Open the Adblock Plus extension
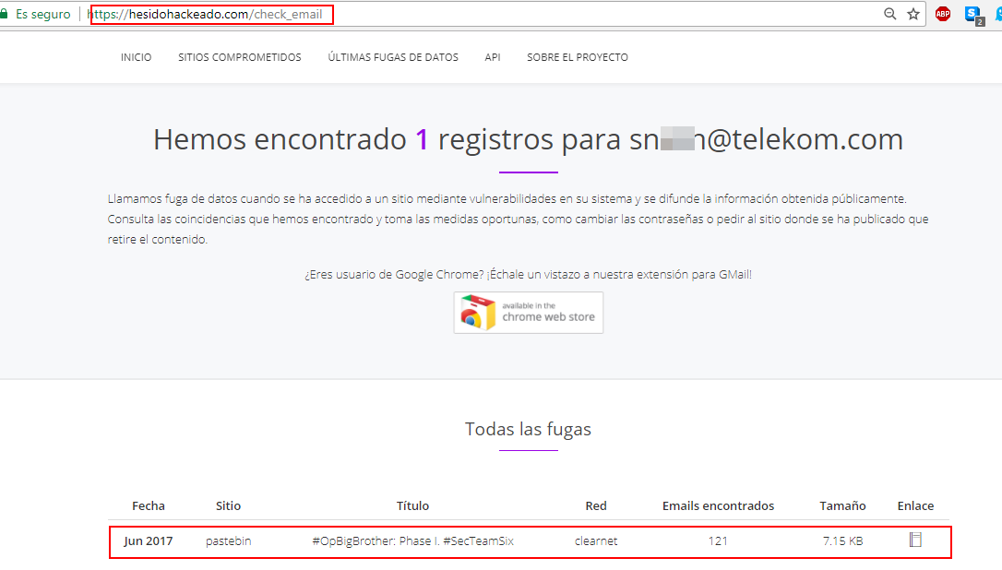The image size is (1002, 570). click(x=942, y=14)
